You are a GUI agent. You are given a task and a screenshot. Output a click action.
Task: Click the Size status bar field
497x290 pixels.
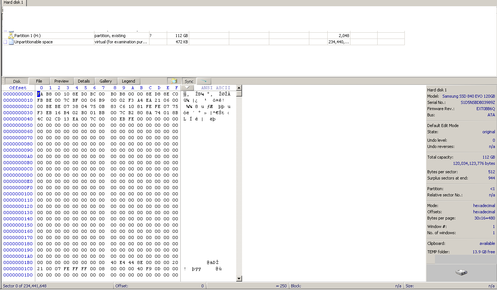450,286
